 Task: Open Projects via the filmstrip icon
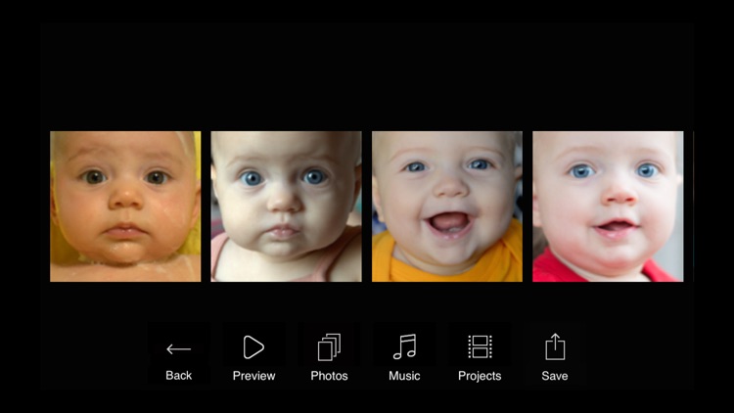click(480, 347)
